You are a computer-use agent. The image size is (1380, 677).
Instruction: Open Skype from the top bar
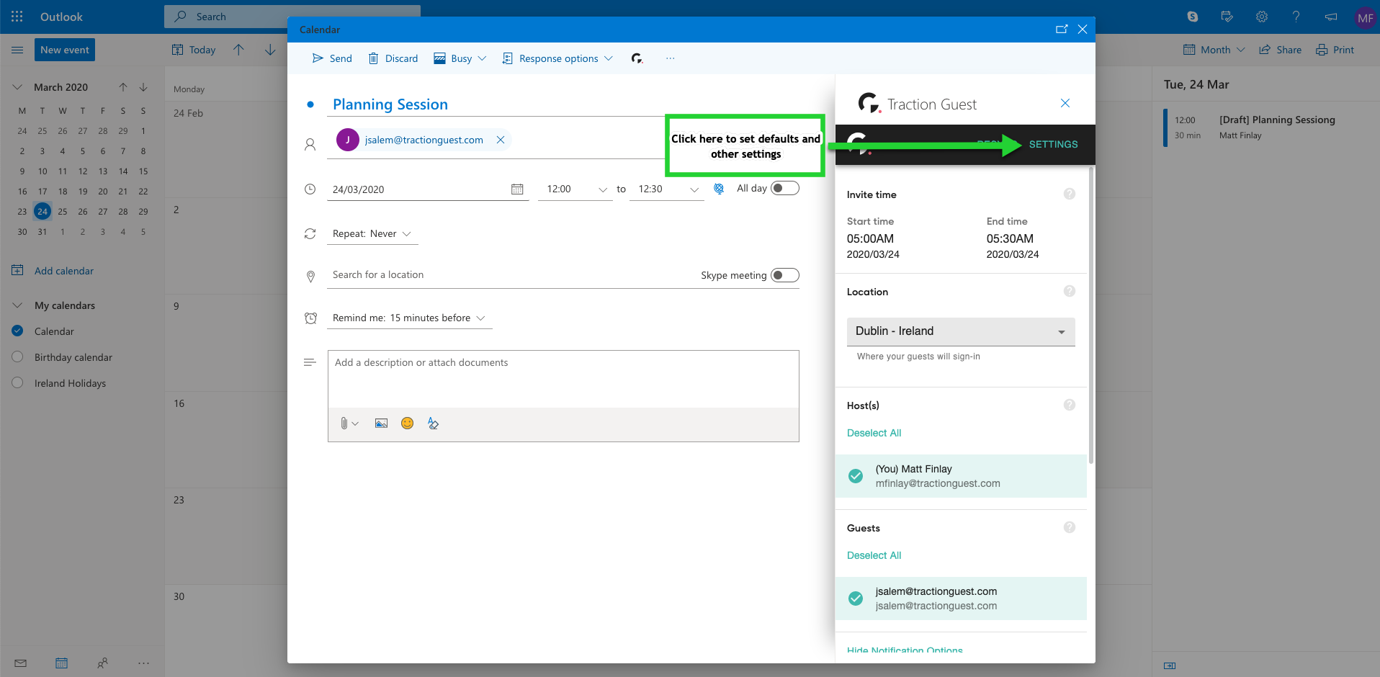[x=1192, y=16]
